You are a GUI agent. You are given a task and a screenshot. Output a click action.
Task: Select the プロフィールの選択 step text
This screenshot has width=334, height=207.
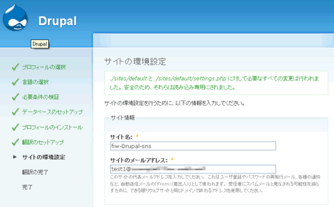[44, 67]
